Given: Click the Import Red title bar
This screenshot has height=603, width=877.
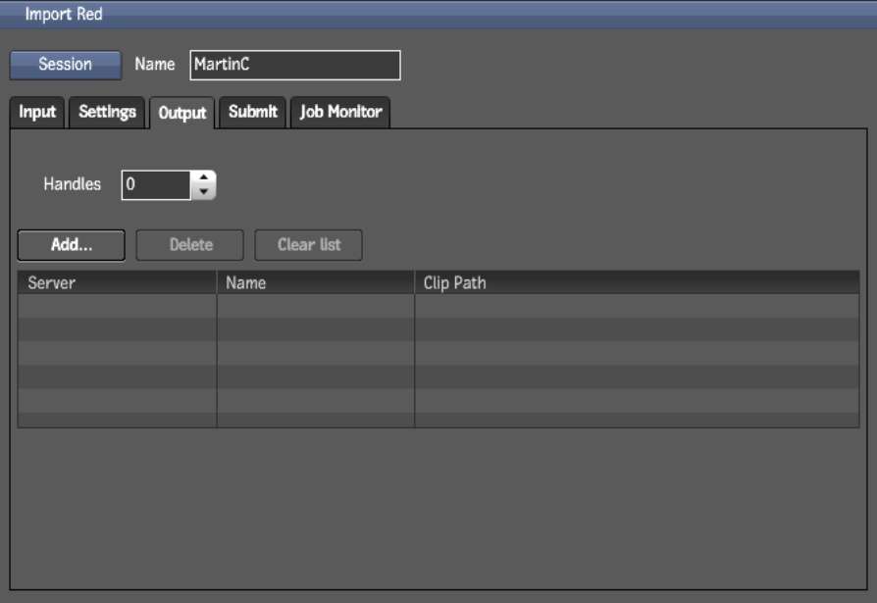Looking at the screenshot, I should click(438, 15).
